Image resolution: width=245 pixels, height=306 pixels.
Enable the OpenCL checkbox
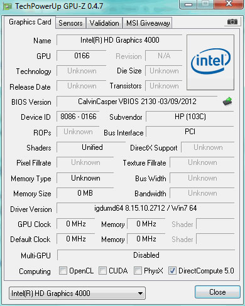63,270
